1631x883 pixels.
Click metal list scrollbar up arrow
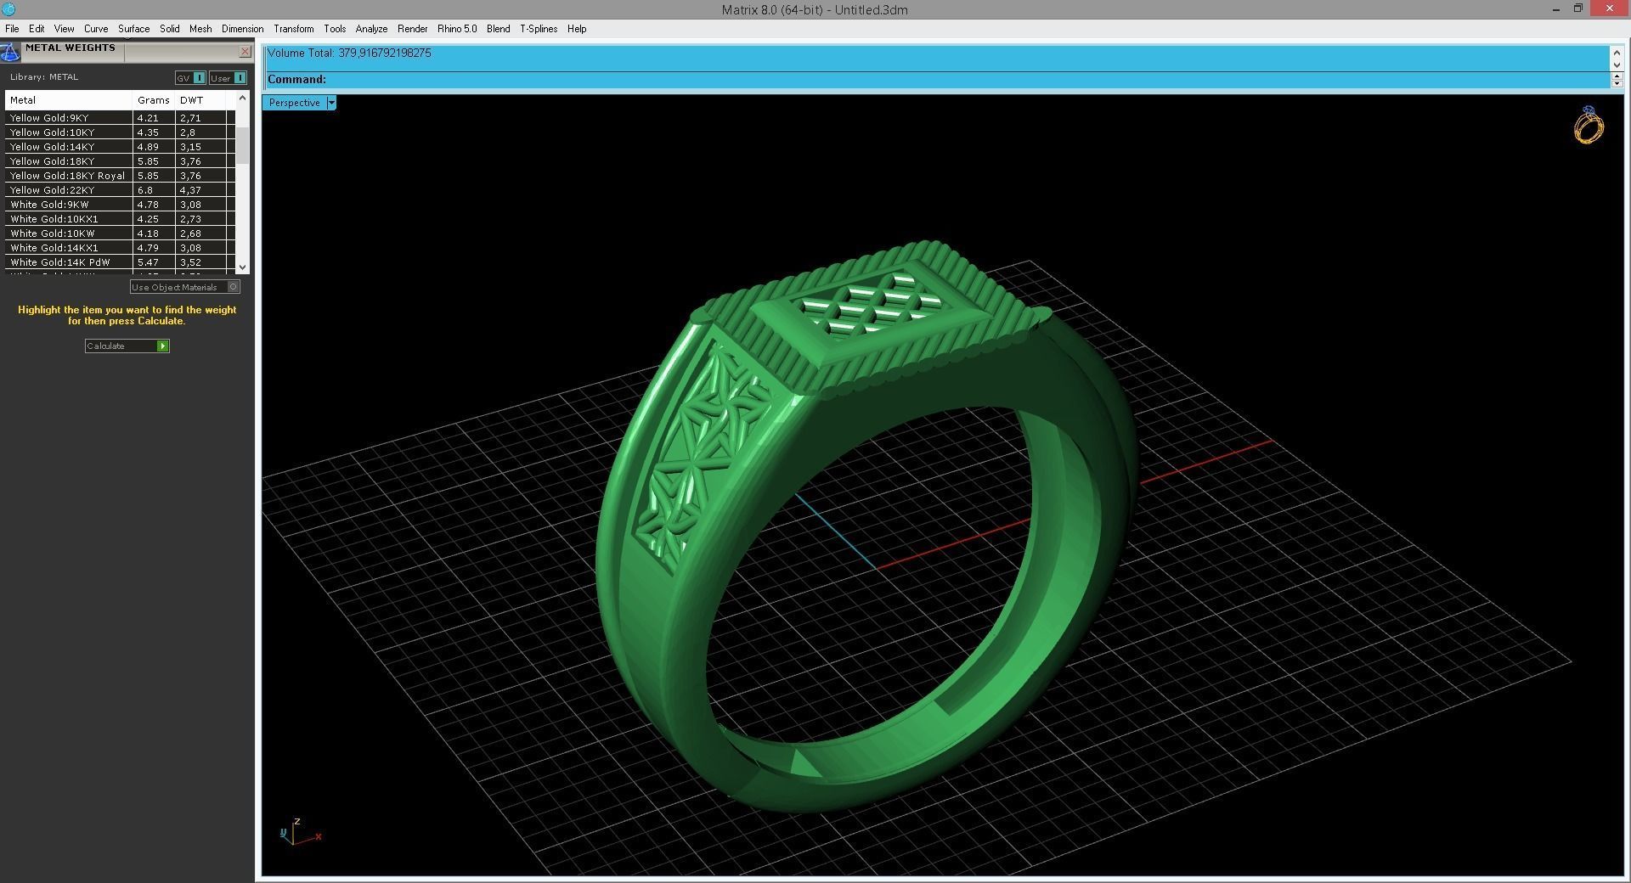243,98
